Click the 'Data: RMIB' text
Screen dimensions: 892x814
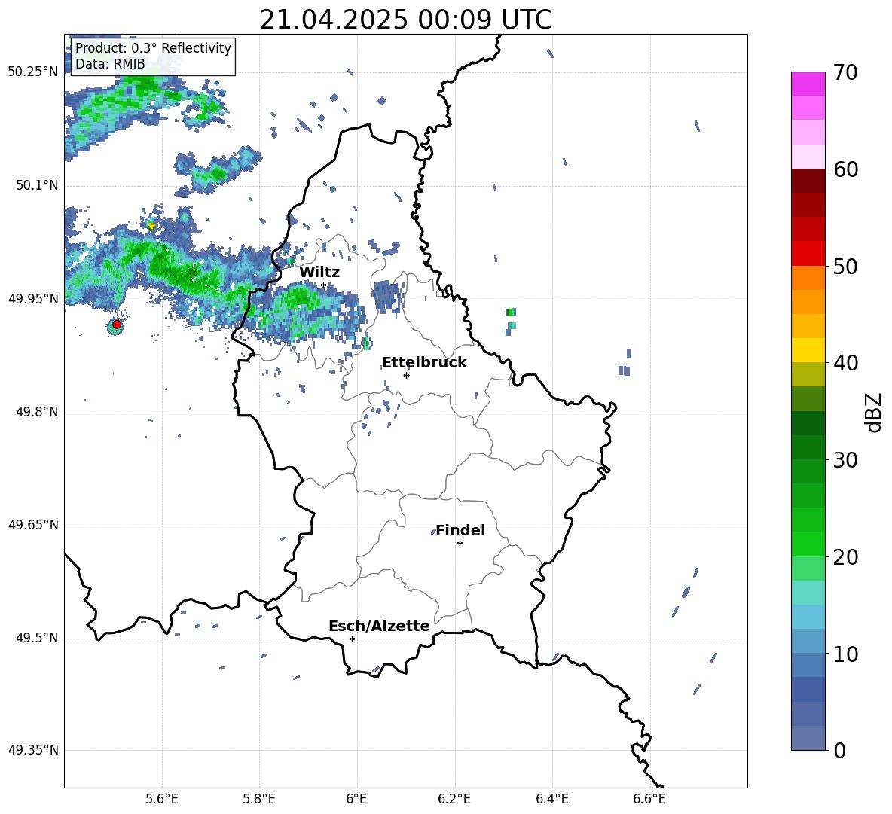[x=110, y=64]
